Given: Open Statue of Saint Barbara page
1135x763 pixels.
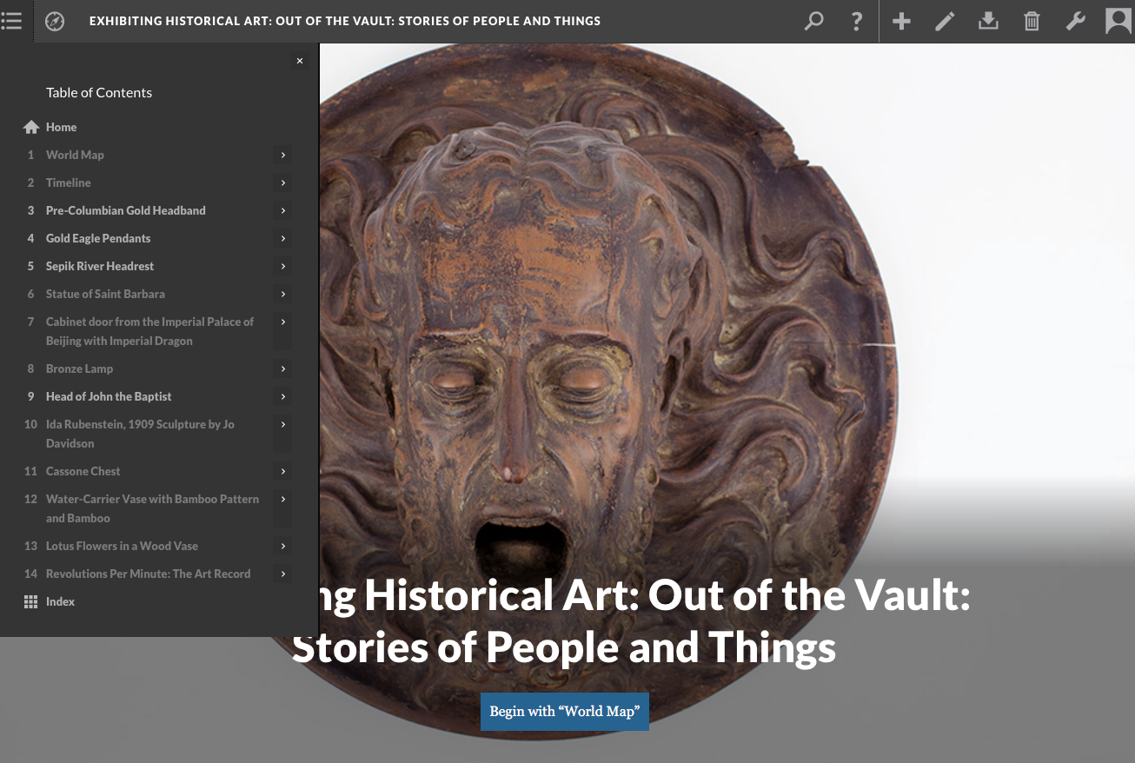Looking at the screenshot, I should point(105,294).
